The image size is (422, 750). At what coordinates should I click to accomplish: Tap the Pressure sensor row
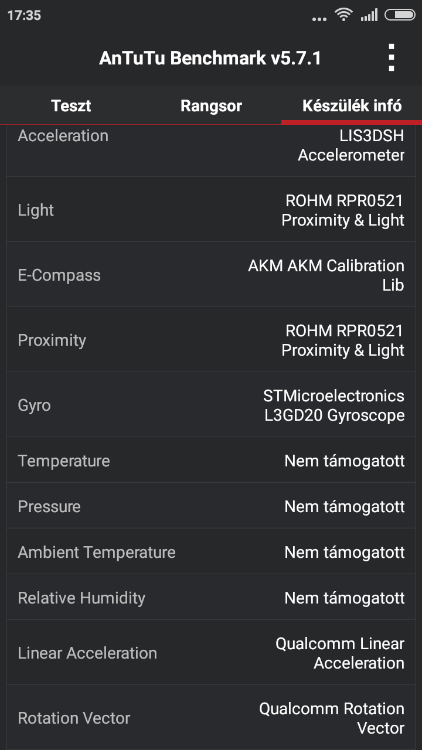click(x=211, y=507)
